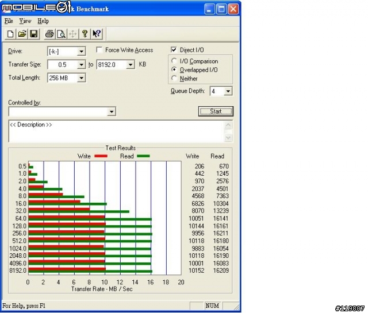Image resolution: width=368 pixels, height=313 pixels.
Task: Open Transfer Size minimum 0.5 dropdown
Action: coord(81,64)
